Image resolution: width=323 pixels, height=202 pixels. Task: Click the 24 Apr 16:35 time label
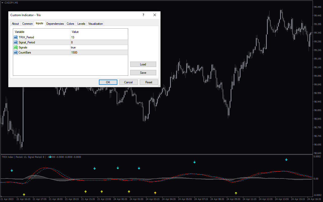click(314, 199)
